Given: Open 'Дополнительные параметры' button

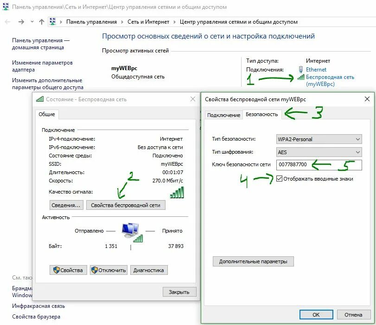Looking at the screenshot, I should 253,261.
